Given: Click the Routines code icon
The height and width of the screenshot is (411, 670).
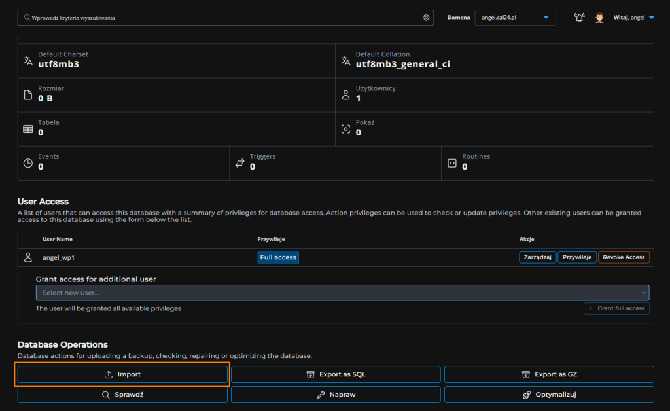Looking at the screenshot, I should point(451,163).
